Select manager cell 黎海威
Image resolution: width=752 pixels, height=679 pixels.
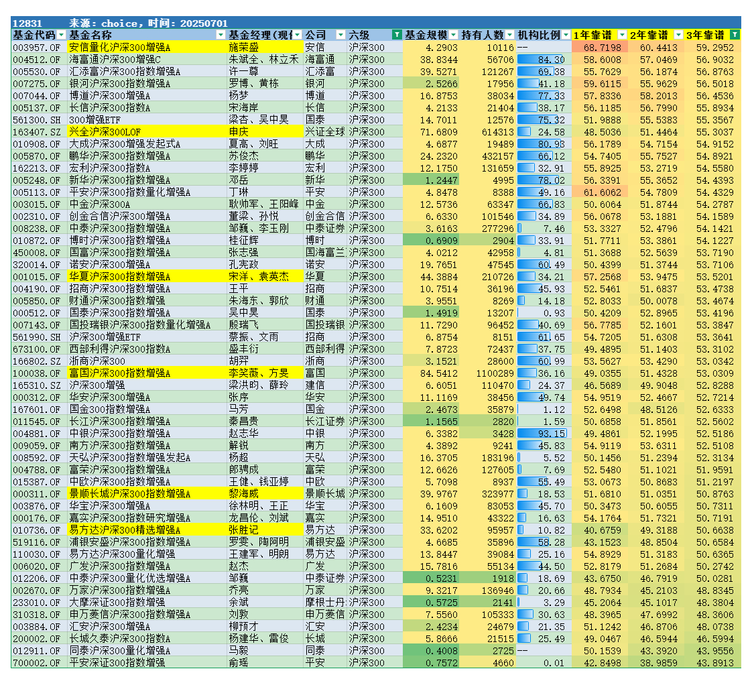(x=265, y=493)
